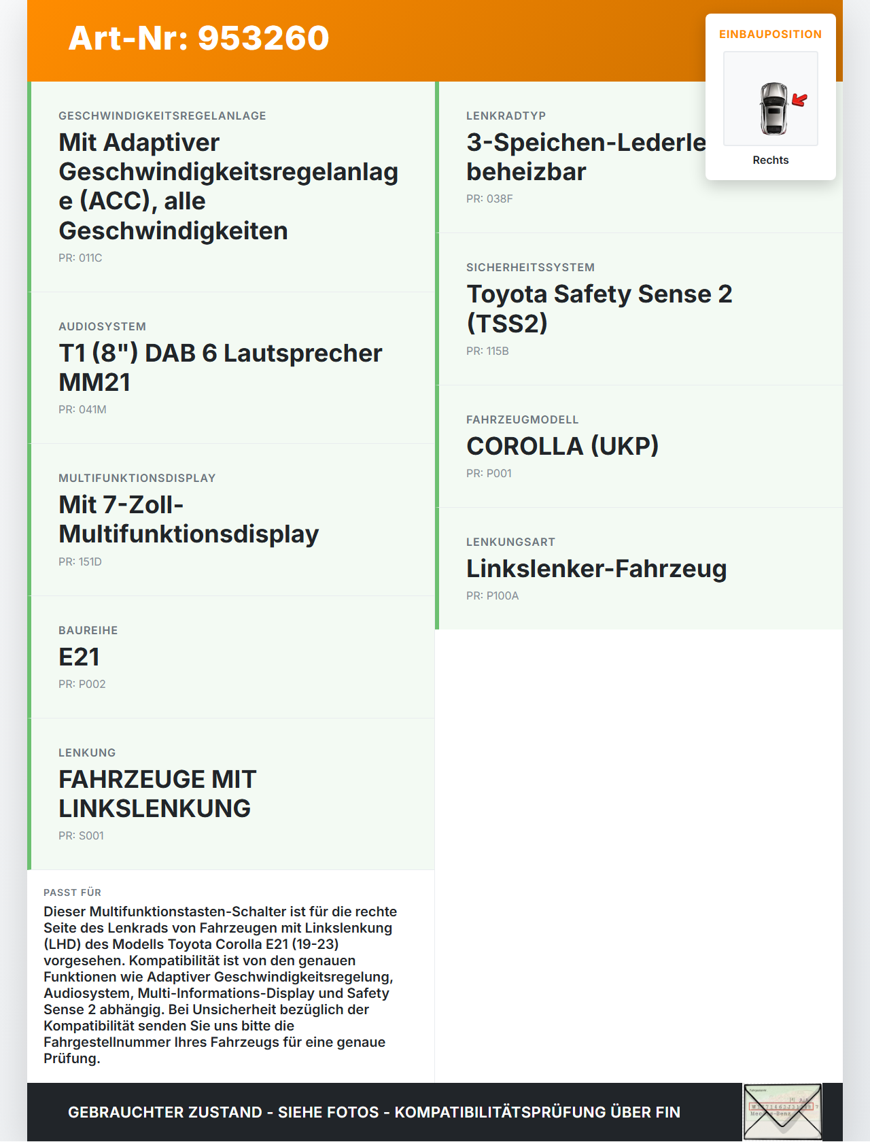
Task: Select the Linkslenker-Fahrzeug card
Action: (639, 568)
